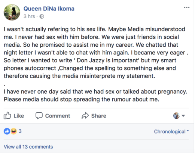Click View all 13 comments
The width and height of the screenshot is (195, 153).
click(x=28, y=147)
